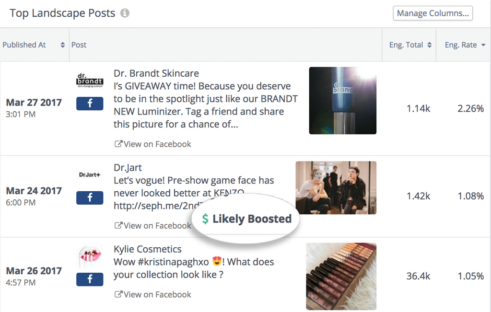This screenshot has width=491, height=312.
Task: Open View on Facebook for Dr.Jart post
Action: 153,226
